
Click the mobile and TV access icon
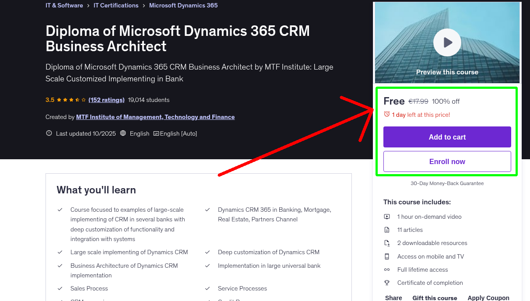pos(387,256)
